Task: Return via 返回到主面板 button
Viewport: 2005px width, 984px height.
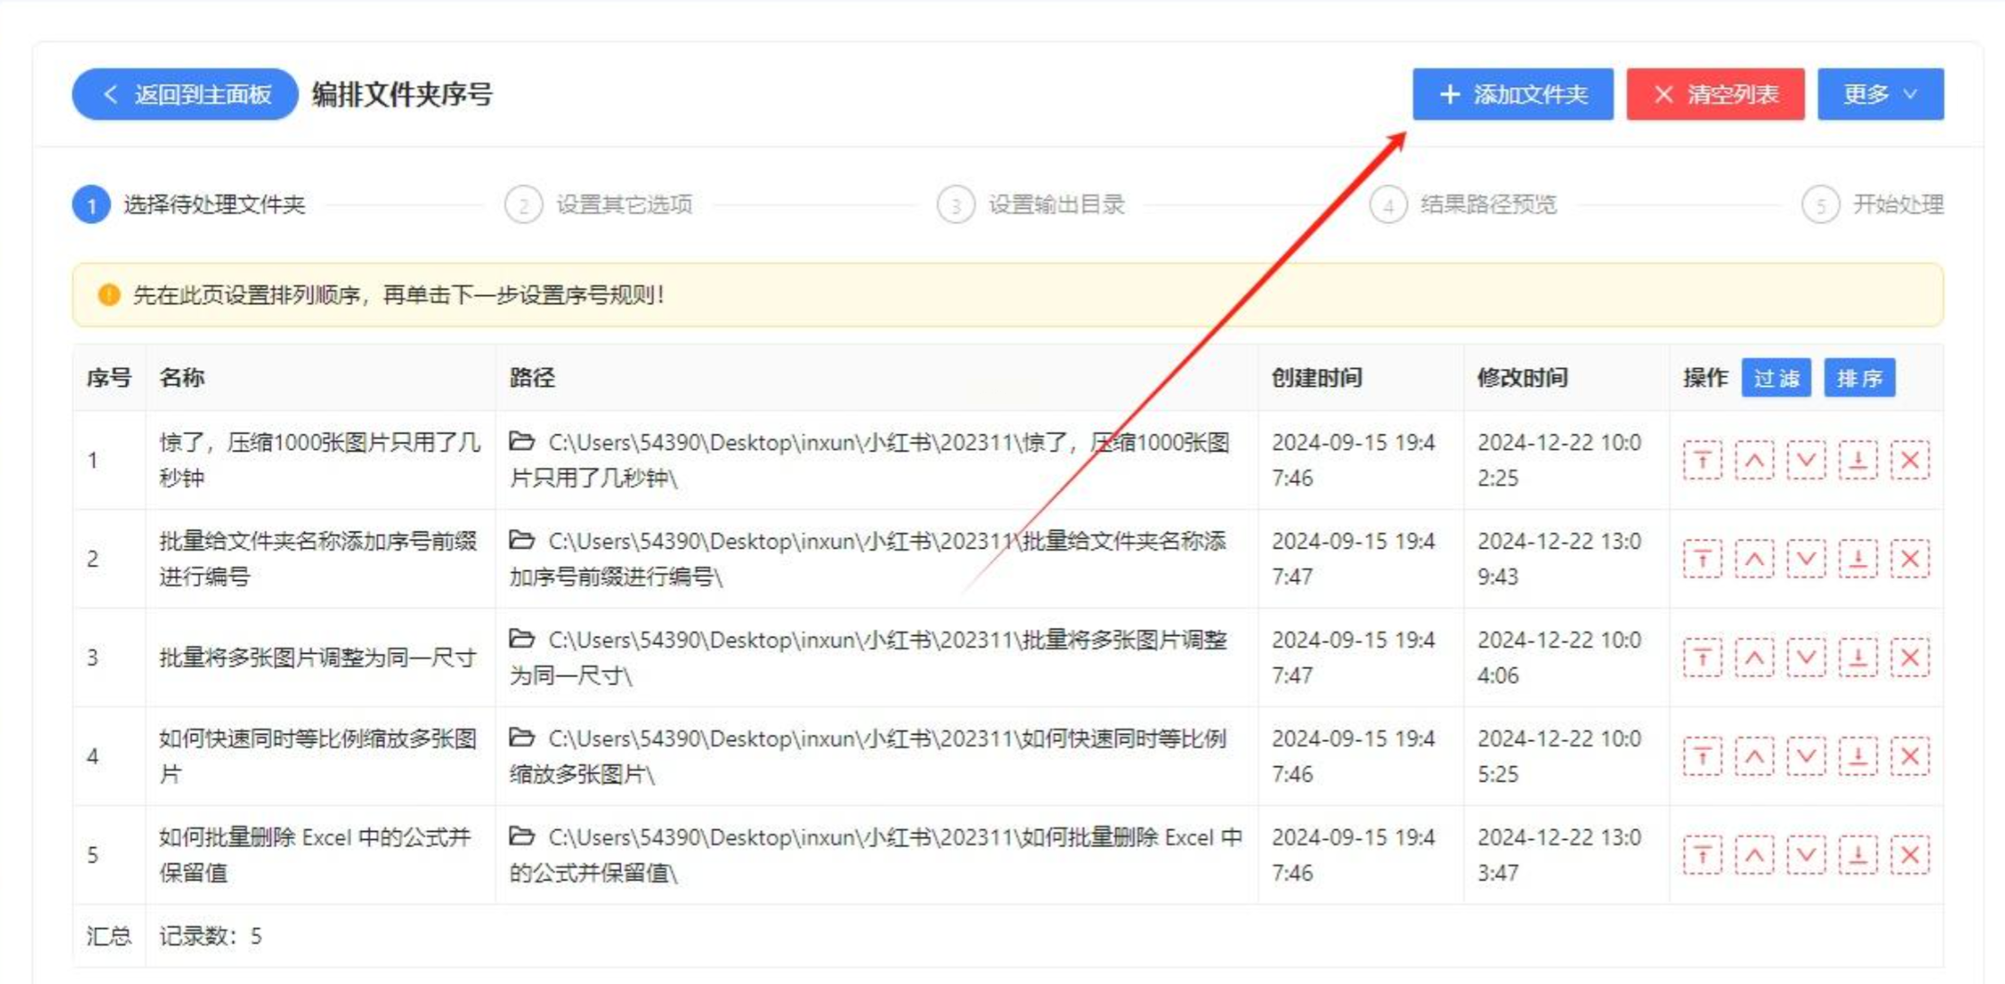Action: [x=185, y=94]
